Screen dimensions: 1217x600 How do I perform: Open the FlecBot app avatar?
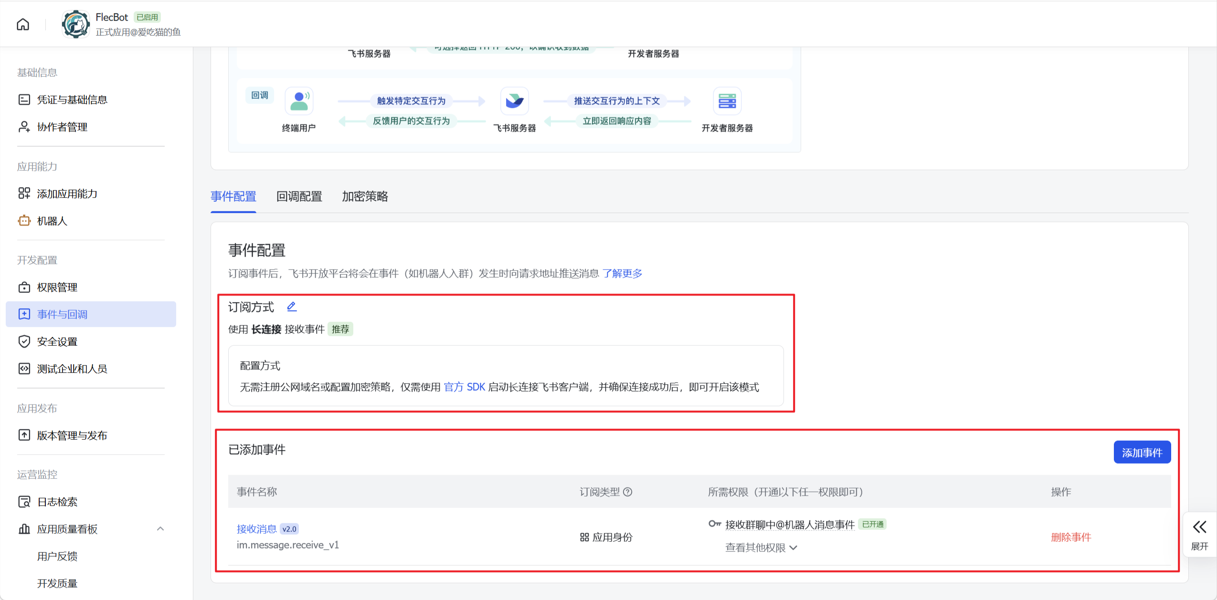(75, 24)
